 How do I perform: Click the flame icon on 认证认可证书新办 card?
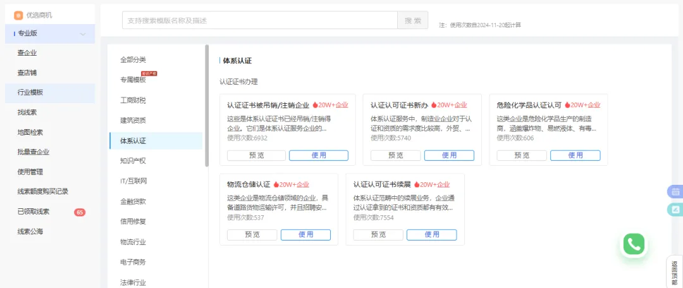point(433,105)
